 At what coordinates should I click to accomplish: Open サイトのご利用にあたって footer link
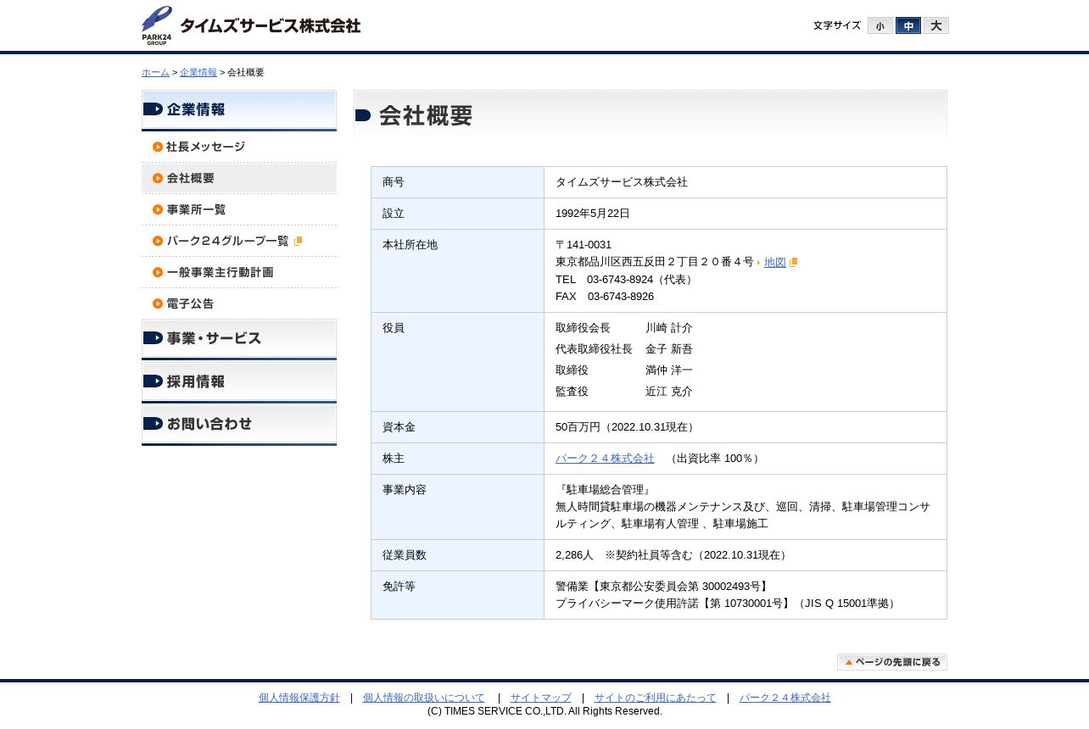655,698
